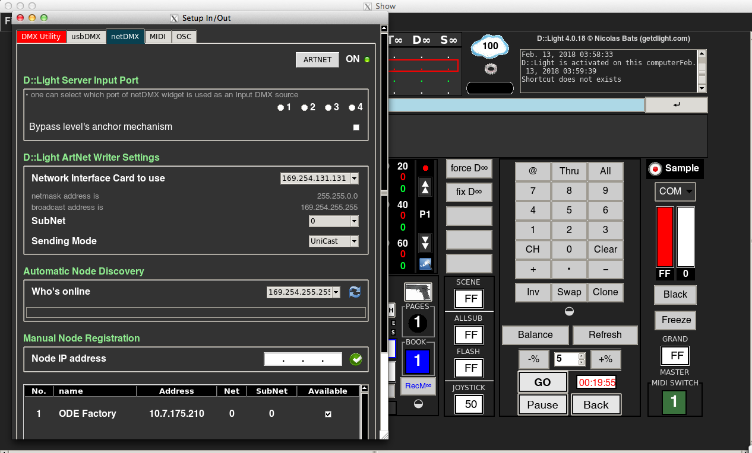Screen dimensions: 752x453
Task: Click the gear icon below the cloud
Action: (x=491, y=69)
